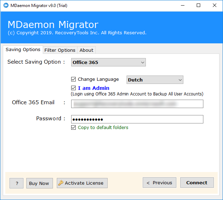This screenshot has width=223, height=200.
Task: Toggle the Change Language checkbox
Action: point(73,79)
